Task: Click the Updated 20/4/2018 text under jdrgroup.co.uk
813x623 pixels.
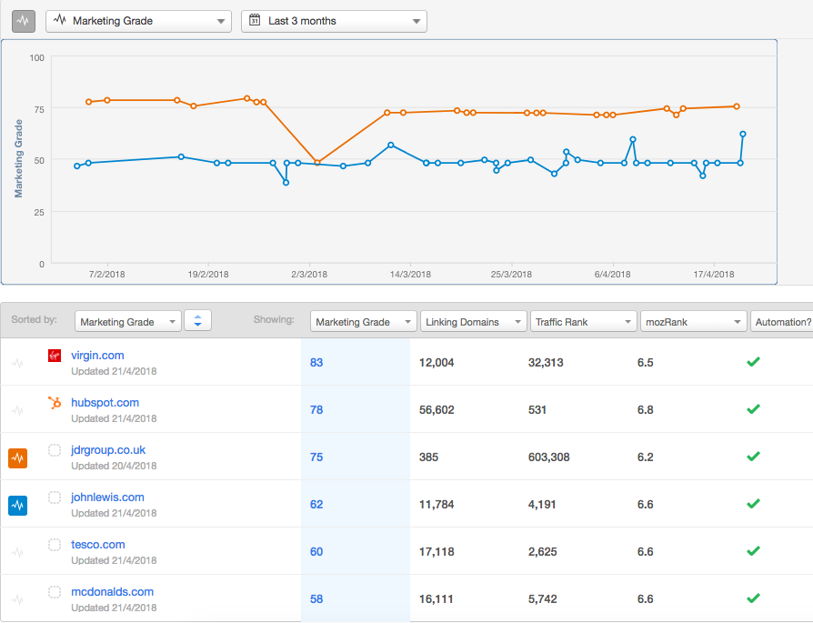Action: click(114, 466)
